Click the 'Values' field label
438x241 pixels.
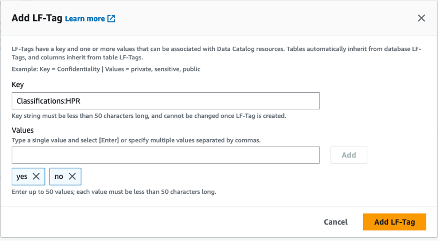tap(22, 130)
